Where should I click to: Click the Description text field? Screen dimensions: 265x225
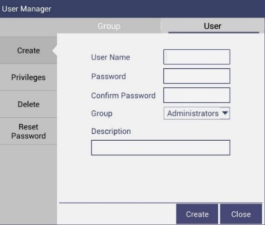click(161, 148)
